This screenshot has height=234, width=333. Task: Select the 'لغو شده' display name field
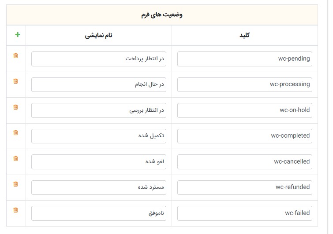point(98,162)
